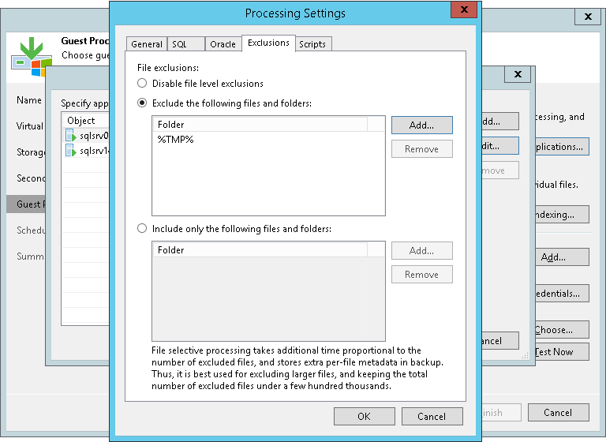
Task: Click the Guest Processing wizard header icon
Action: (x=32, y=57)
